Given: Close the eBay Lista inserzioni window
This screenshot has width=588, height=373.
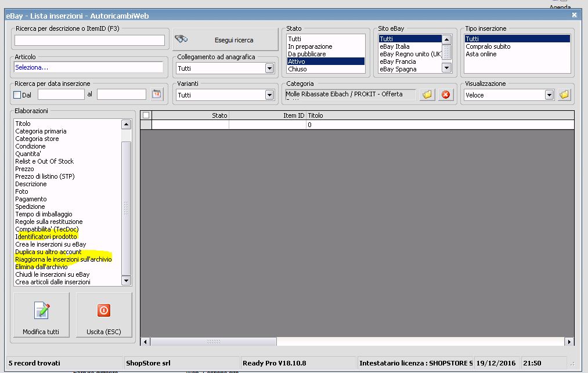Looking at the screenshot, I should (574, 15).
